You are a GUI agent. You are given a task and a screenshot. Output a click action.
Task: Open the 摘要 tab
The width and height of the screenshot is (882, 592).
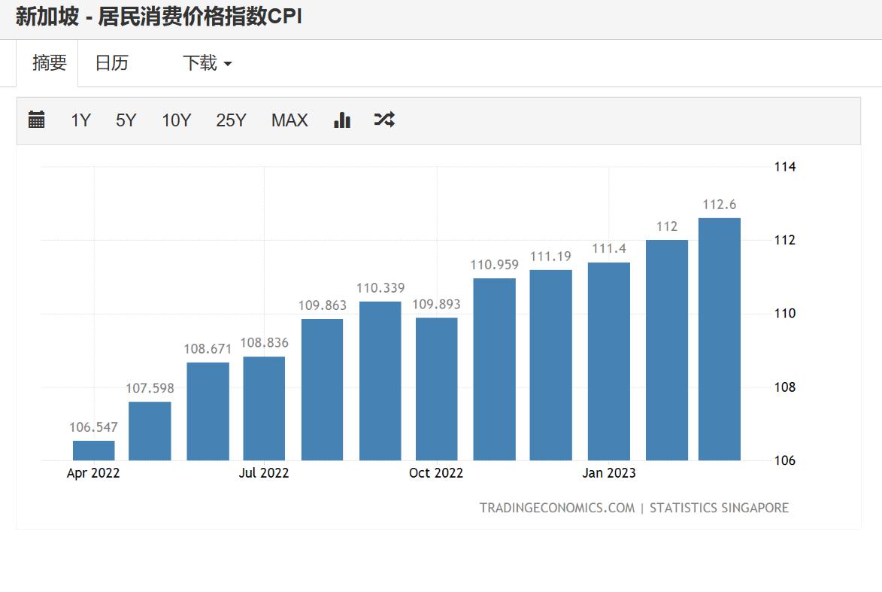pyautogui.click(x=49, y=63)
